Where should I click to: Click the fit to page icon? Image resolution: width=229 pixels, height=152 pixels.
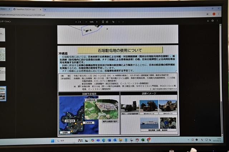(103, 22)
